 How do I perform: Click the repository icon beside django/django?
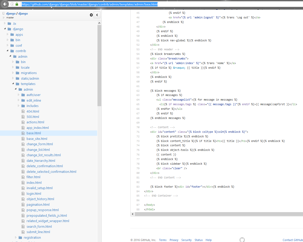[3, 13]
